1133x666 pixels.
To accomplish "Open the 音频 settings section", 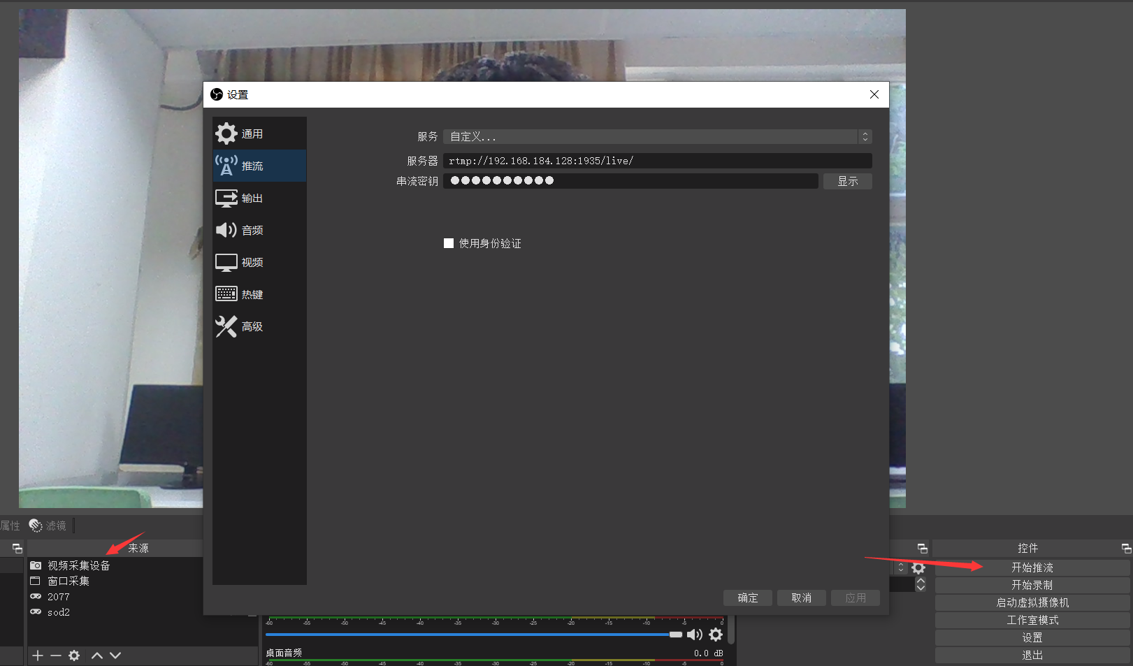I will pos(252,230).
